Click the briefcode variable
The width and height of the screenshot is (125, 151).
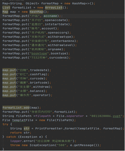coord(39,83)
